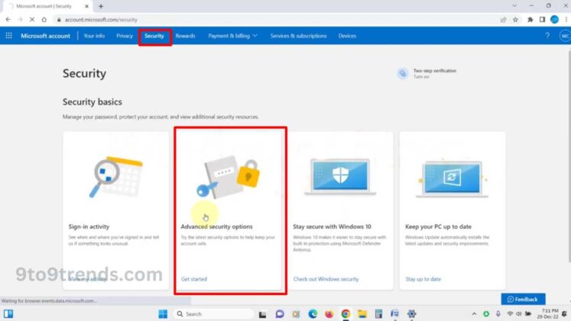The width and height of the screenshot is (571, 321).
Task: Open the Feedback button
Action: pyautogui.click(x=523, y=299)
